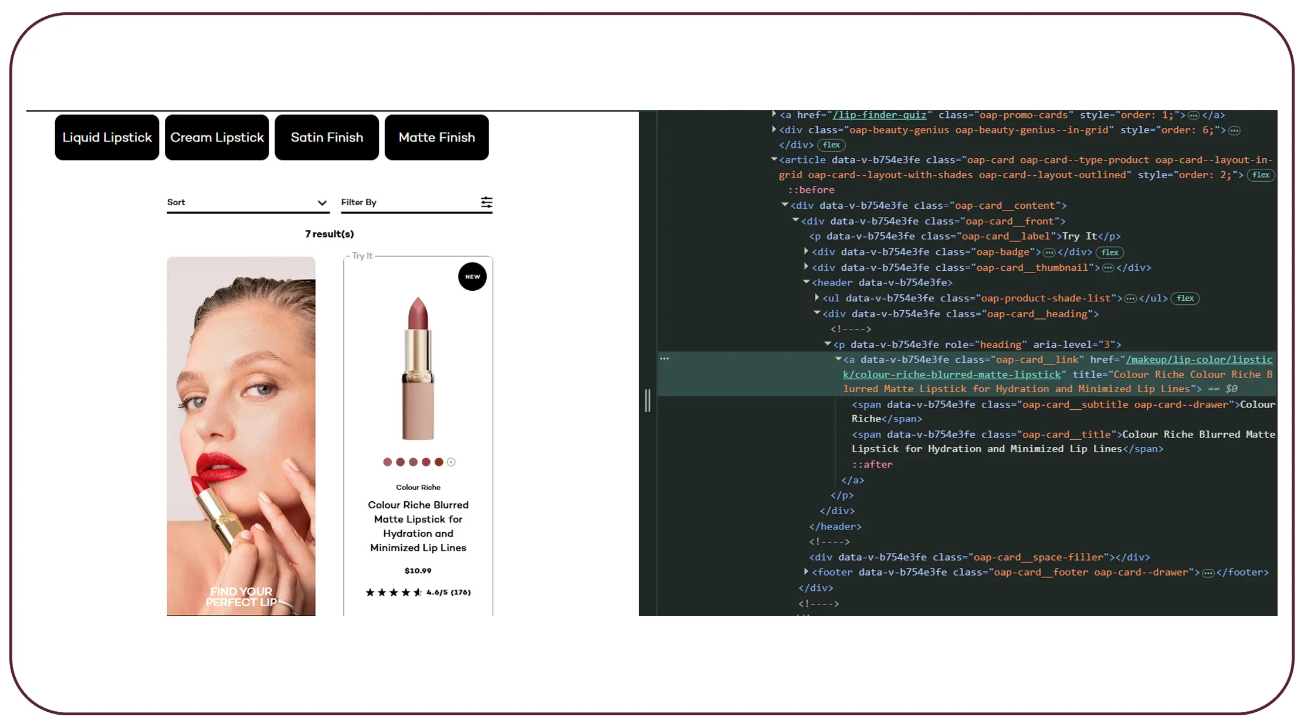Pick the second shade swatch
The width and height of the screenshot is (1304, 727).
pyautogui.click(x=400, y=462)
